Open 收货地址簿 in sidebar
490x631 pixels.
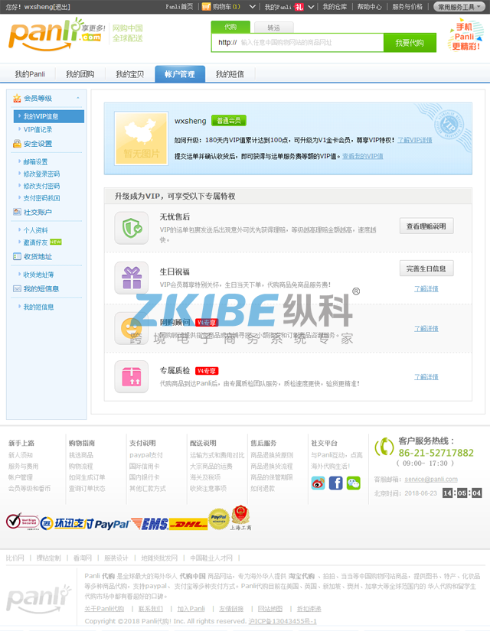click(x=38, y=275)
